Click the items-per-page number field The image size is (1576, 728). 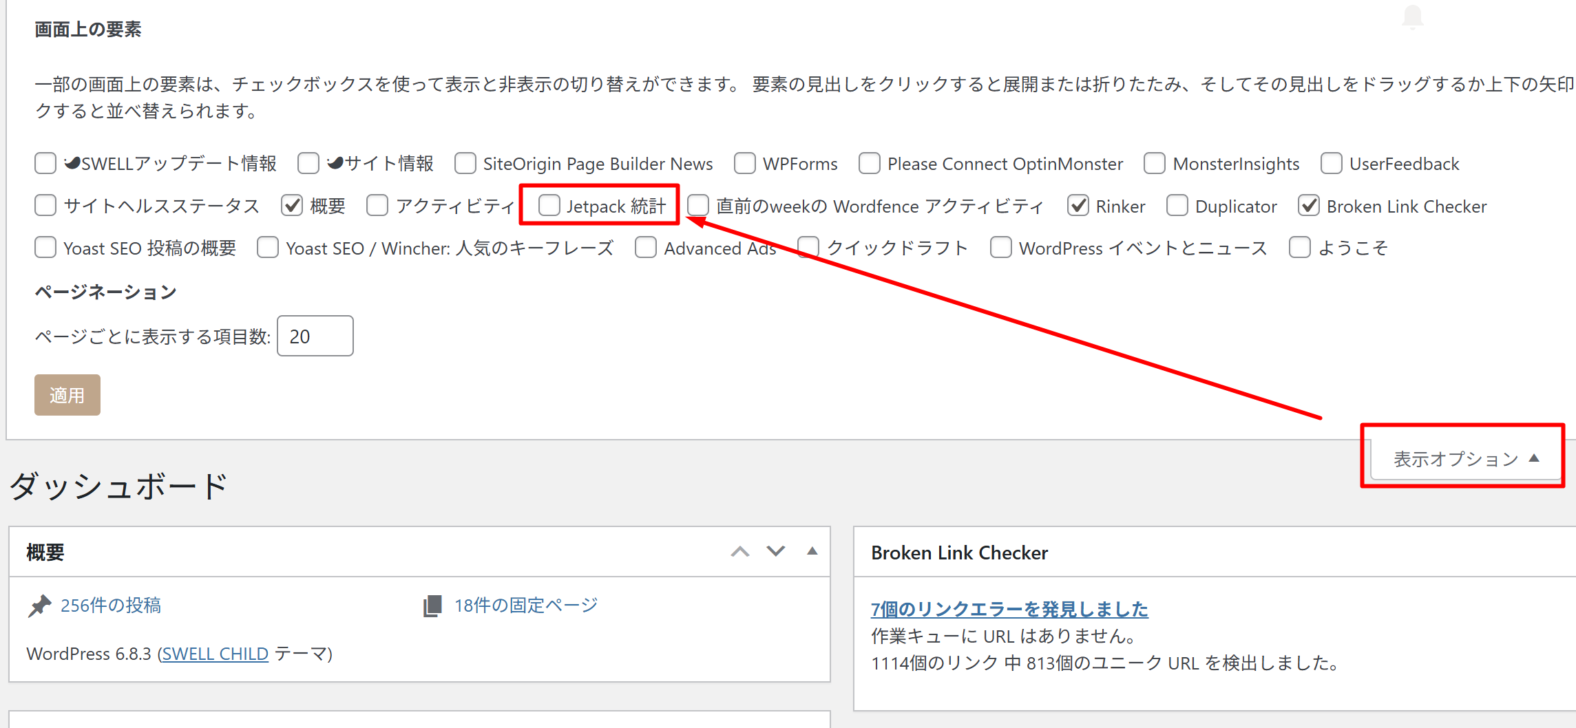pos(315,336)
